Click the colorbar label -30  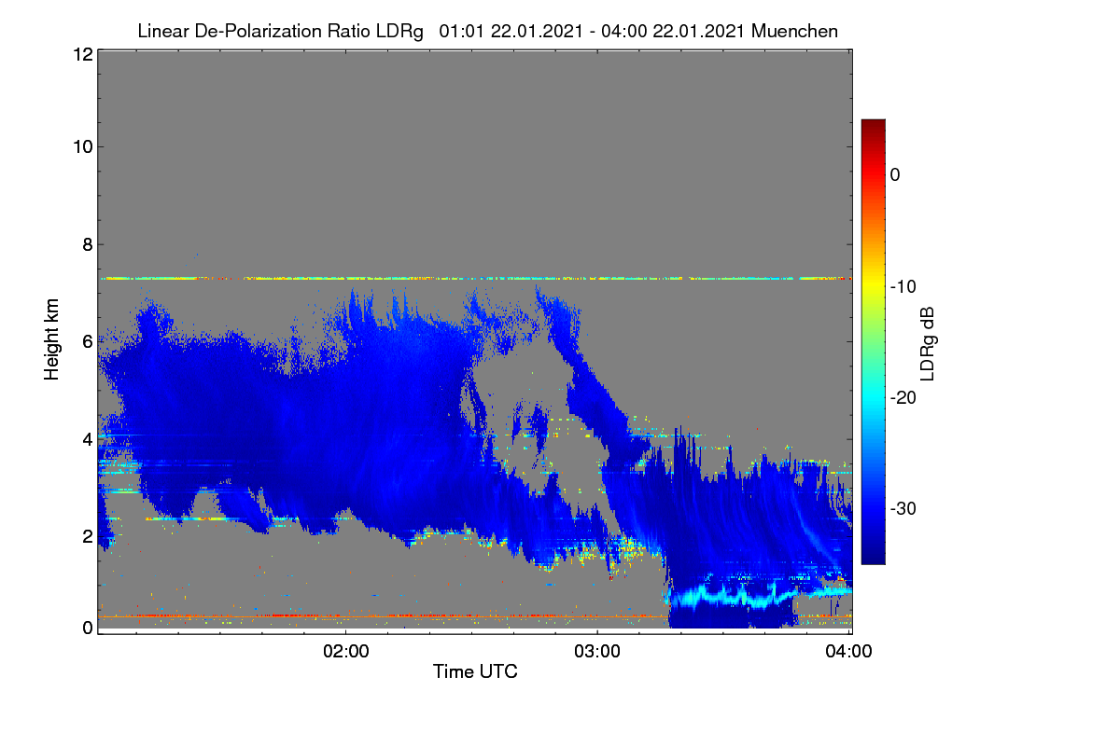click(904, 509)
